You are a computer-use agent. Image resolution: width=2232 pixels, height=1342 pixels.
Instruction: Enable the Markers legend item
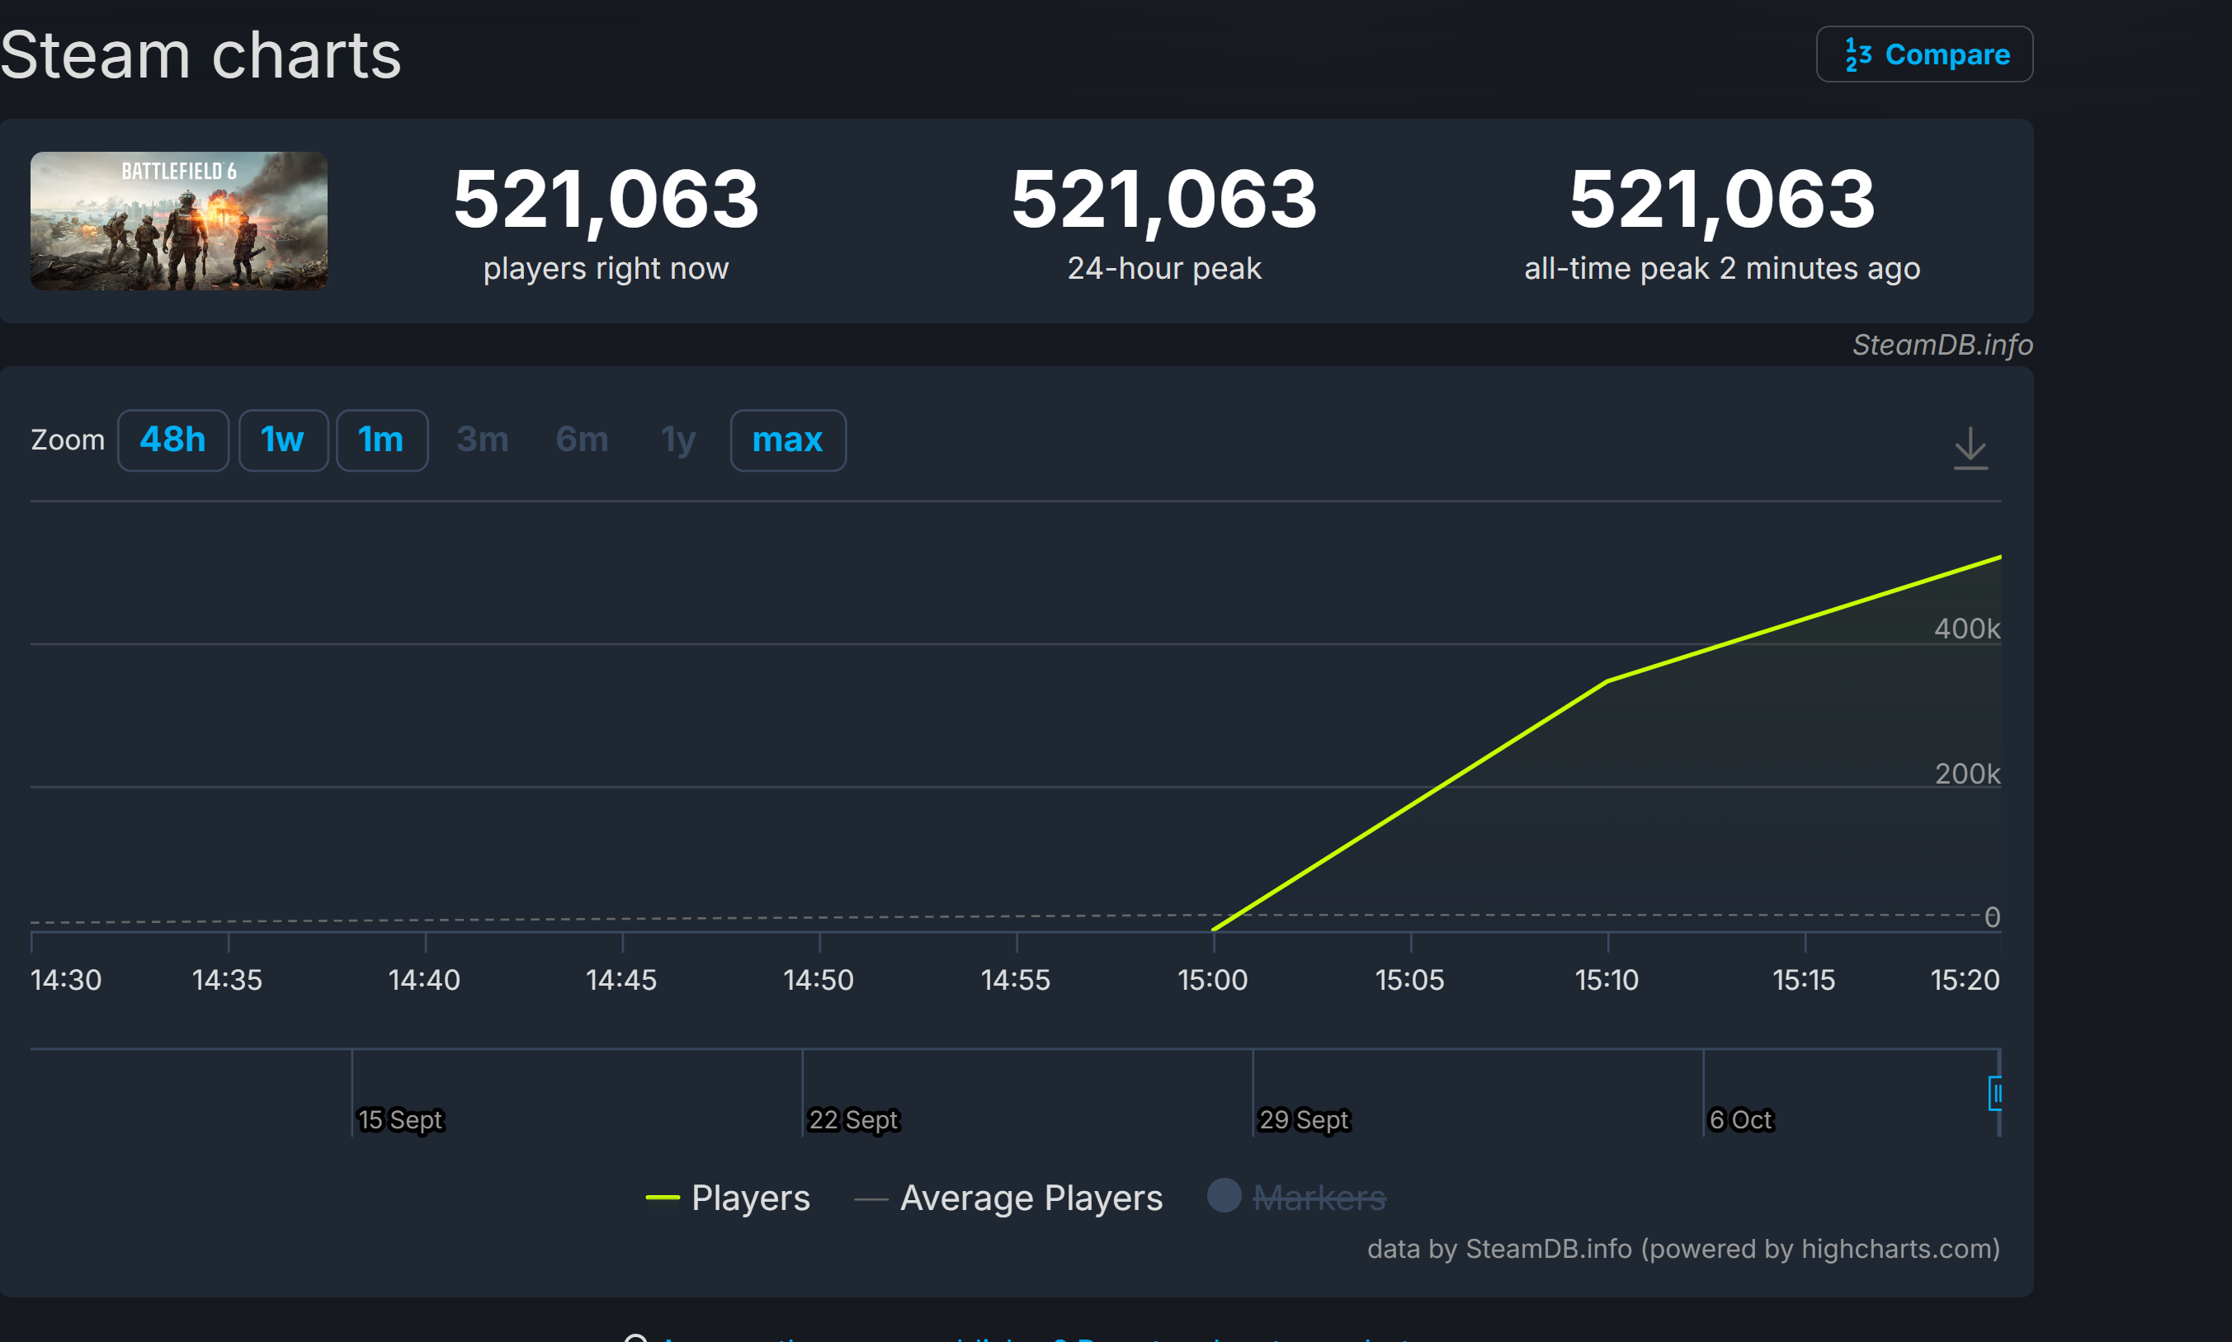[x=1319, y=1198]
